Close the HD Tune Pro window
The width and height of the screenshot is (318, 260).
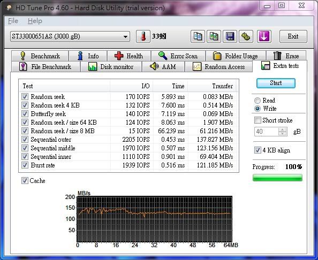301,5
